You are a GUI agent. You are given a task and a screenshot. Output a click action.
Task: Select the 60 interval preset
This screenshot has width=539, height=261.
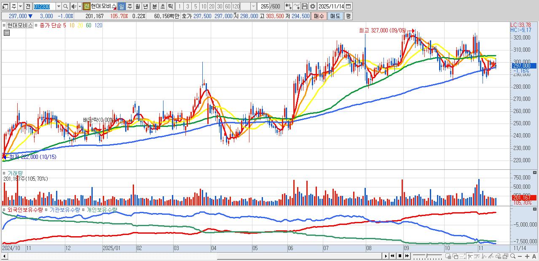click(228, 6)
